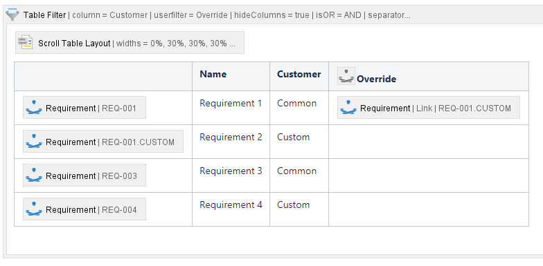Click the empty Override cell for Requirement 4
This screenshot has height=266, width=543.
pos(429,209)
